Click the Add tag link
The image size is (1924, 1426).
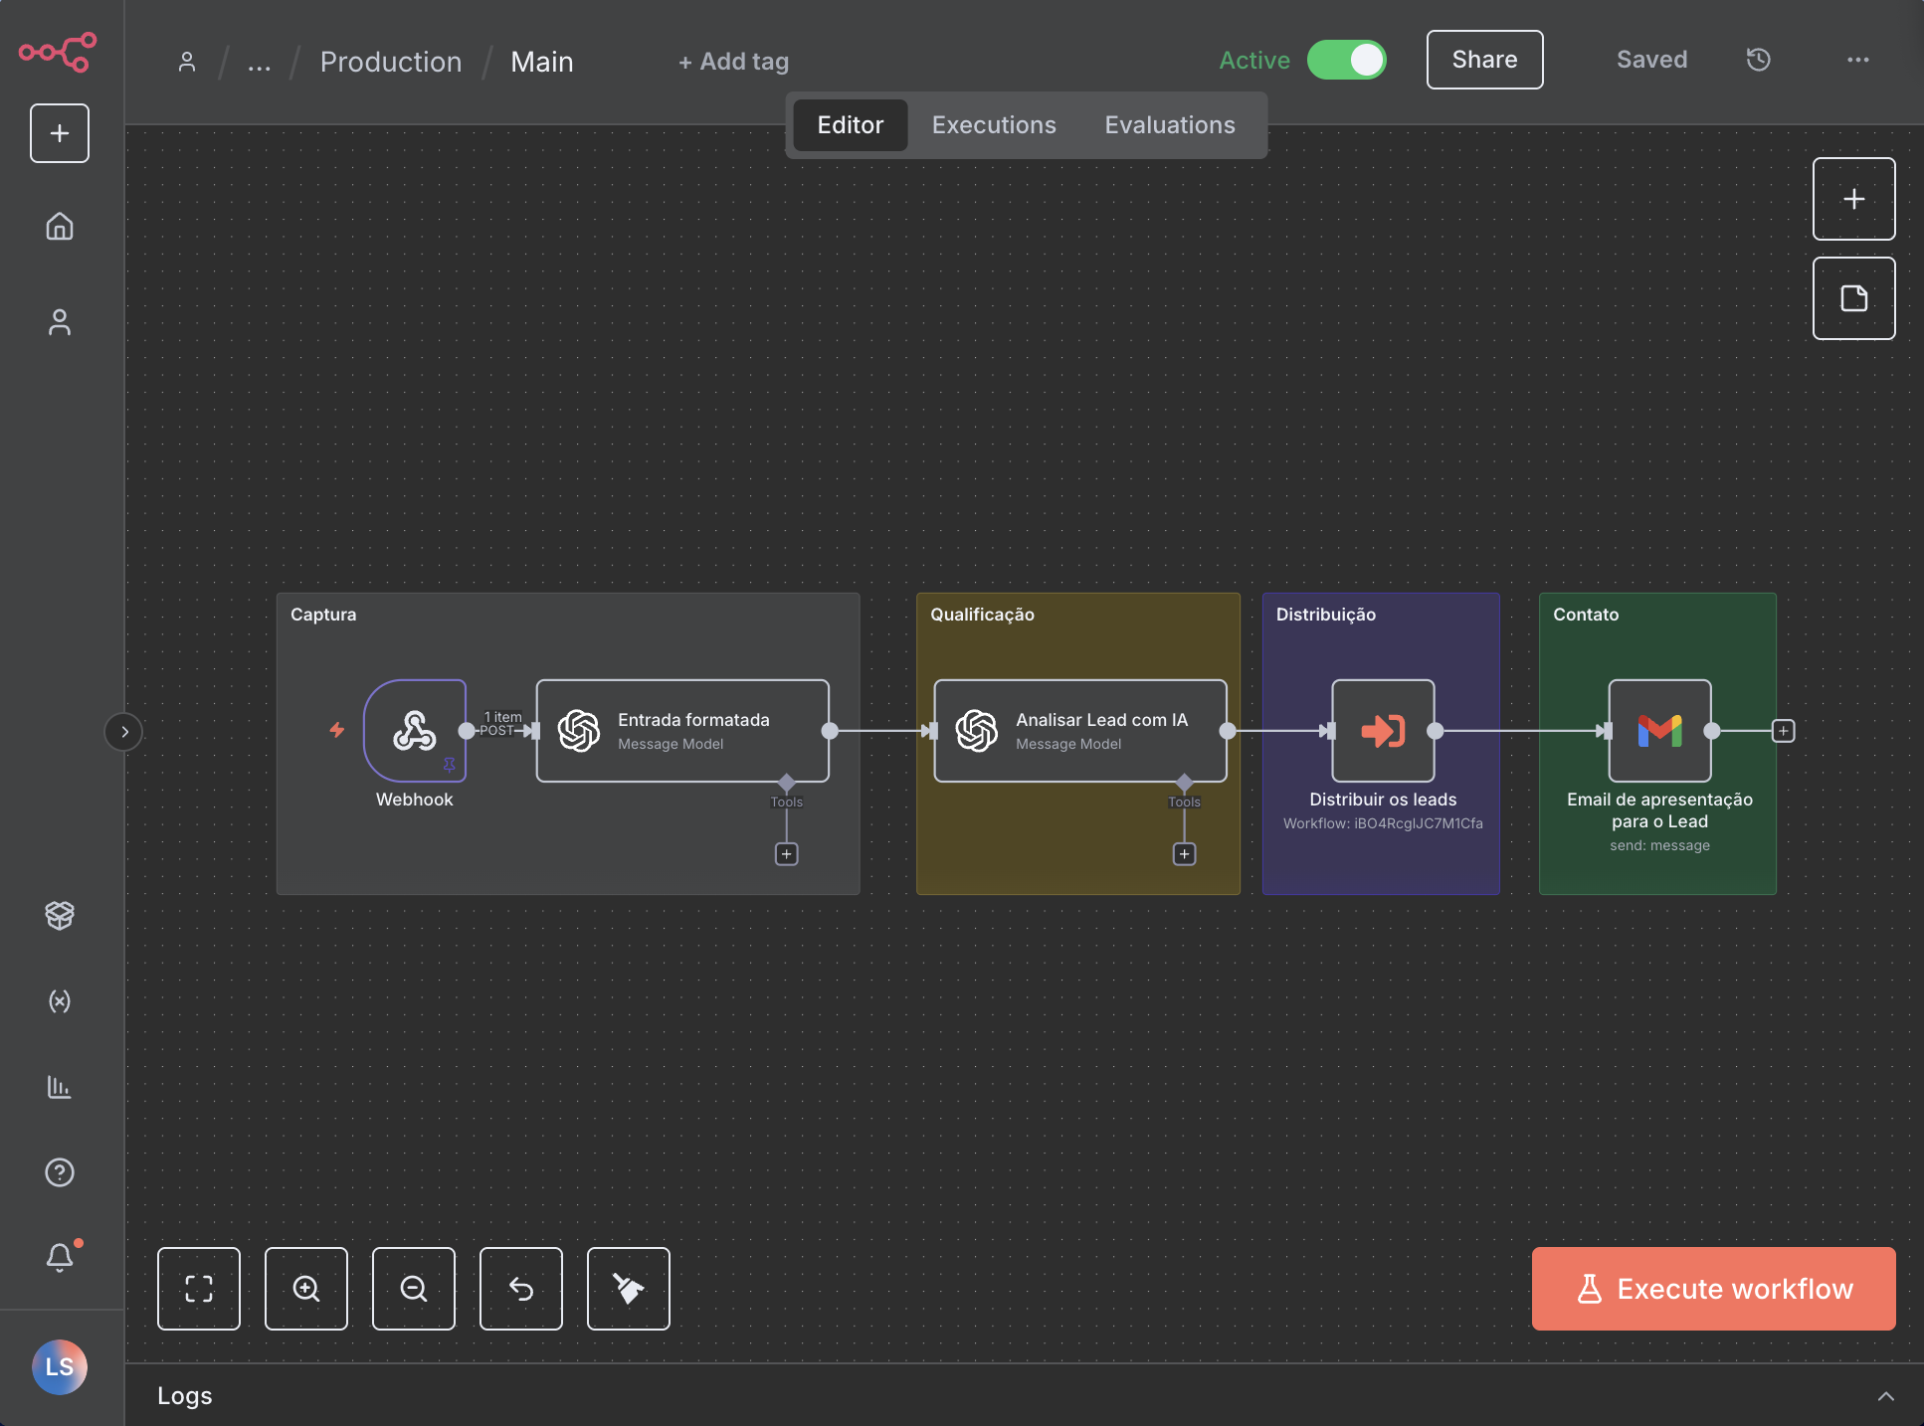[734, 62]
